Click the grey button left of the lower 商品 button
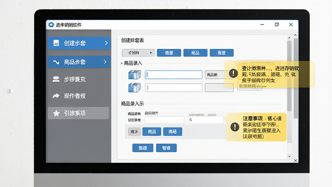 [x=134, y=132]
